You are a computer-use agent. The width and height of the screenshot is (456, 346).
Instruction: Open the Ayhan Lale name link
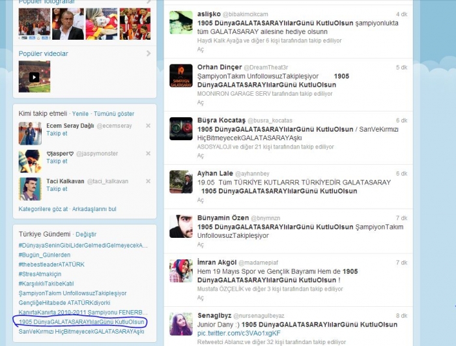click(x=215, y=173)
